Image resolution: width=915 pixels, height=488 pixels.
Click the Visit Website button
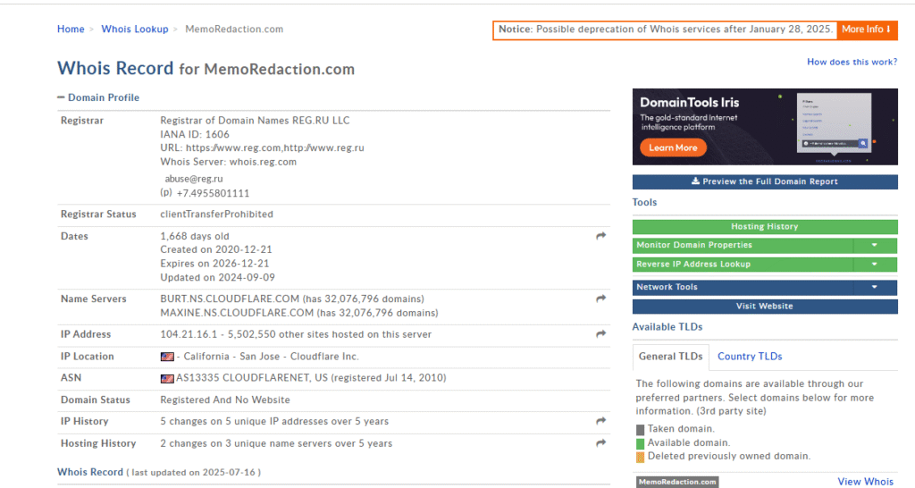765,307
